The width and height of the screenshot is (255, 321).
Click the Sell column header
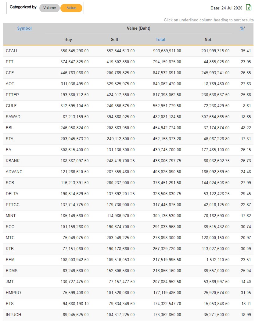point(114,39)
